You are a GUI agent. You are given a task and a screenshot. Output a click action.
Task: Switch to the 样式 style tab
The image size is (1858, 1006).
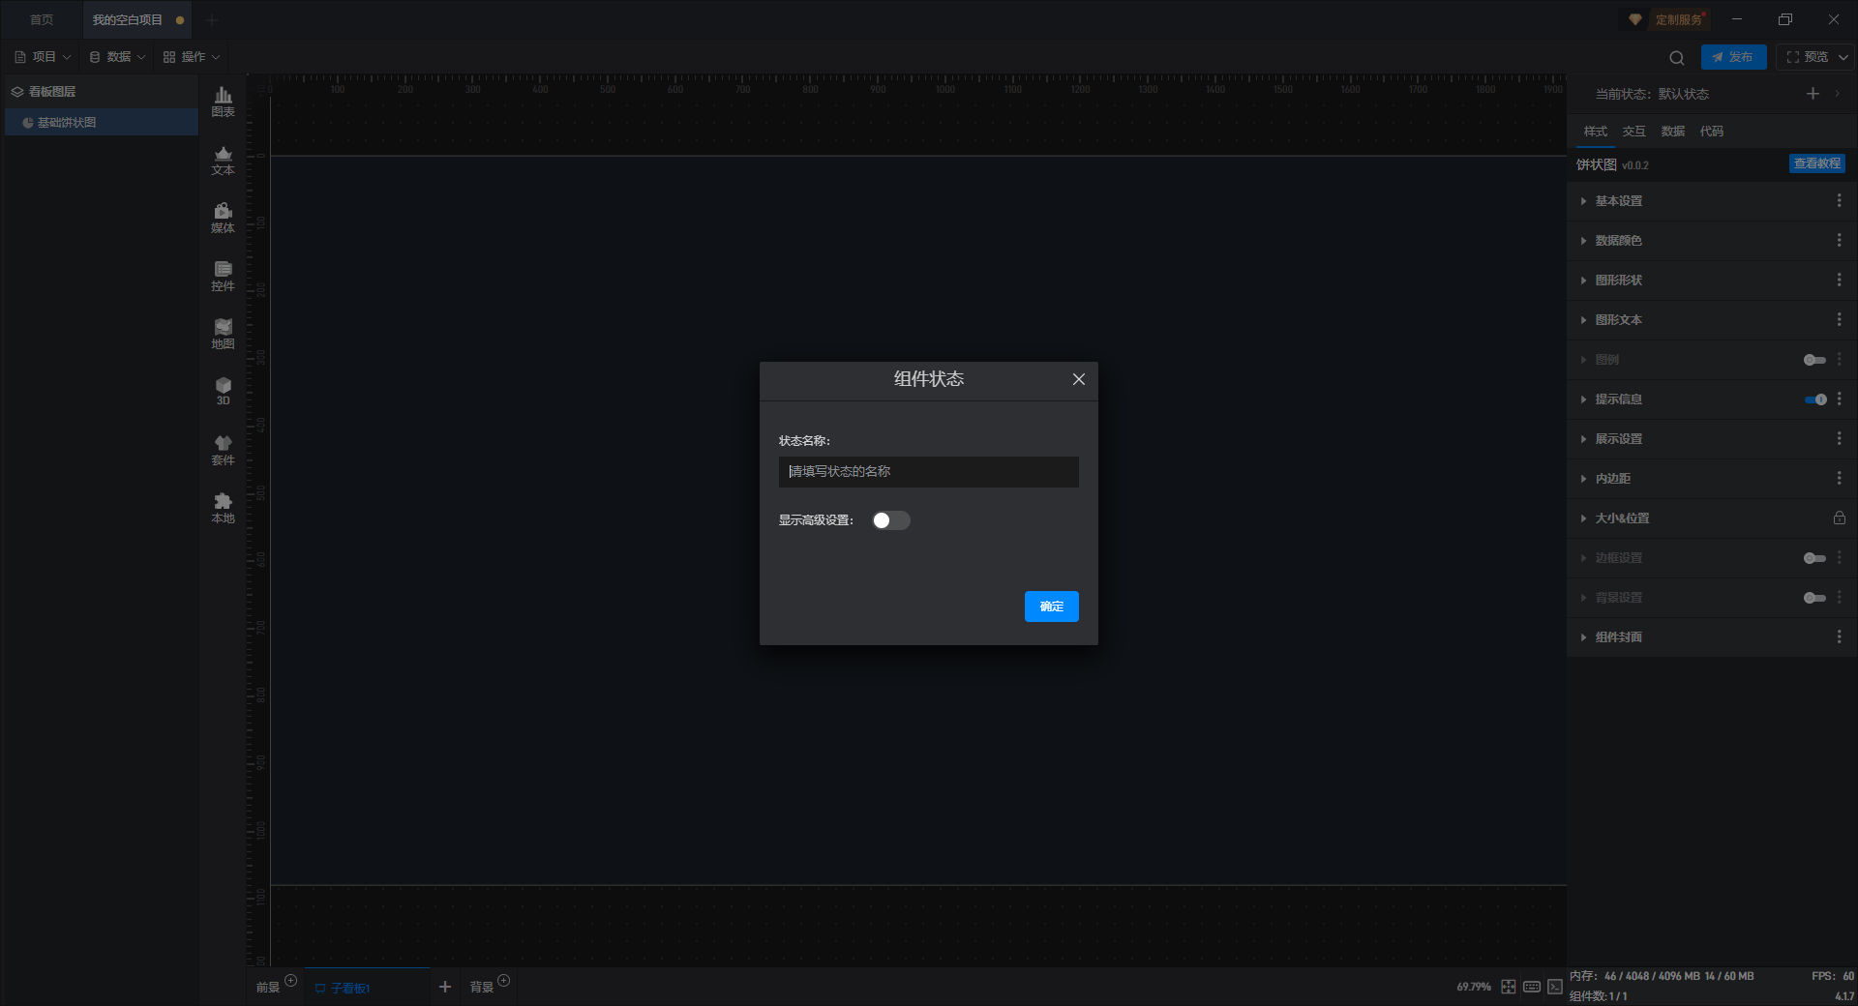point(1595,132)
